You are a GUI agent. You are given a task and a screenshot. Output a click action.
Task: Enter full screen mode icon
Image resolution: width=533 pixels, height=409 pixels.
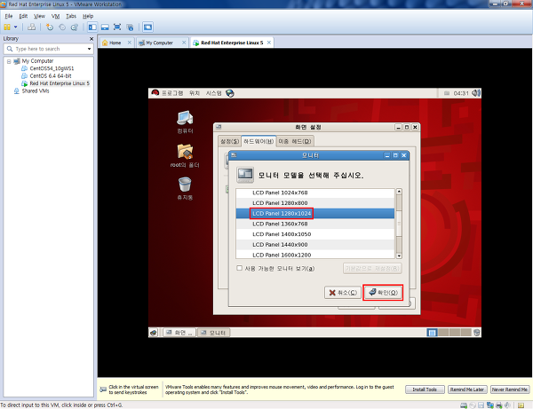click(117, 27)
